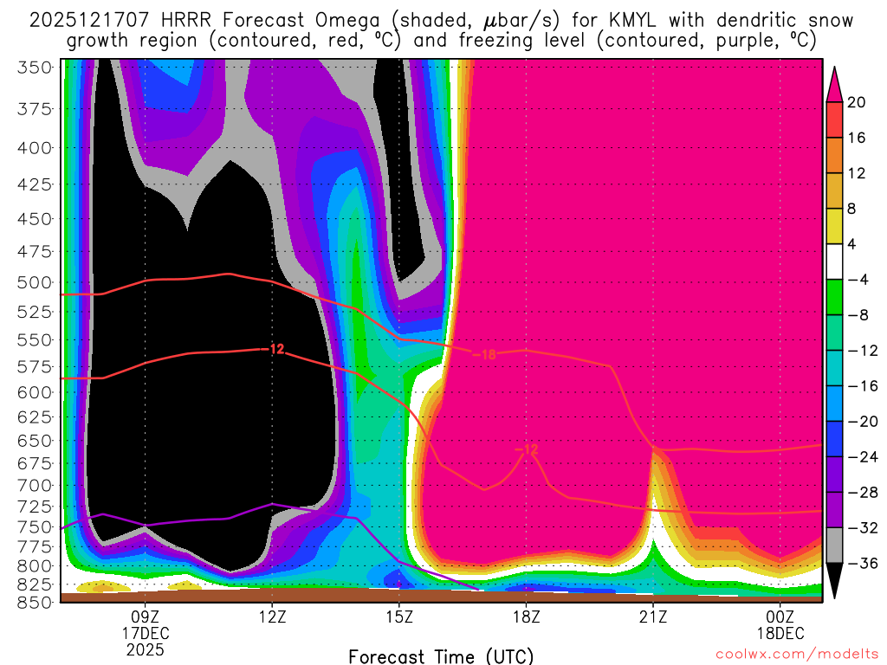887x665 pixels.
Task: Click the coolwx.com/modelts link
Action: (797, 655)
